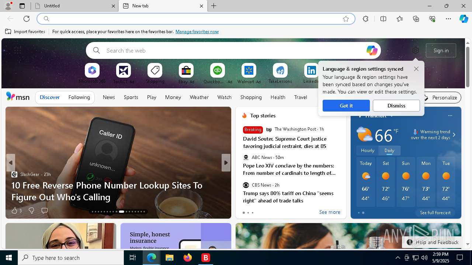This screenshot has width=472, height=265.
Task: Open the Quickbooks ad shortcut
Action: pyautogui.click(x=218, y=74)
